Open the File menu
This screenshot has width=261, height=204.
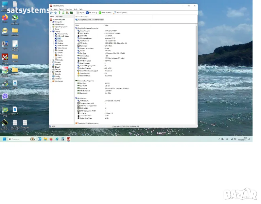pos(51,9)
